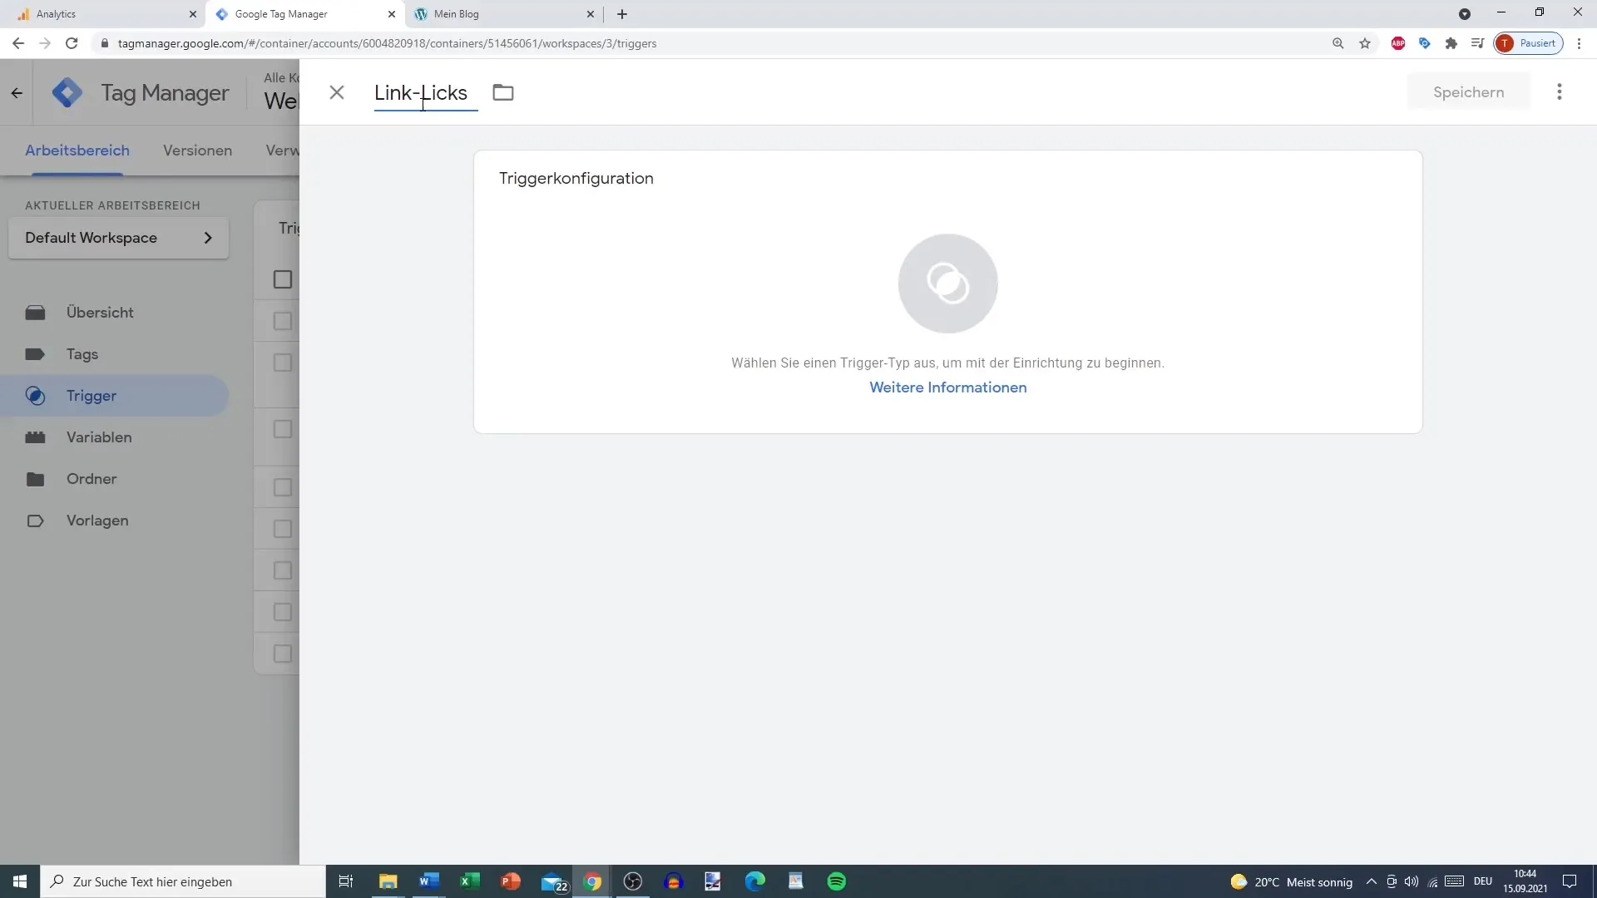Click the close X button on trigger panel
1597x898 pixels.
pos(337,92)
